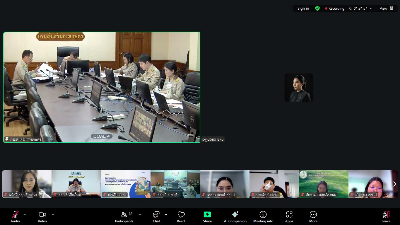This screenshot has width=400, height=225.
Task: Open the View layout menu
Action: point(387,8)
